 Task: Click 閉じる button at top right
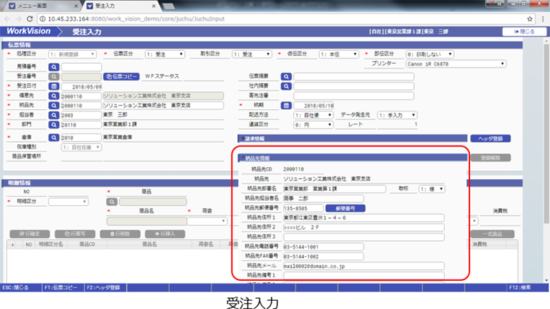pyautogui.click(x=525, y=32)
